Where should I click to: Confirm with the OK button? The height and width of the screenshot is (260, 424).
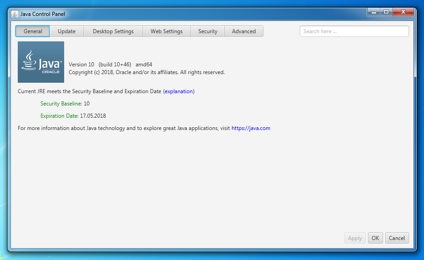click(x=375, y=238)
